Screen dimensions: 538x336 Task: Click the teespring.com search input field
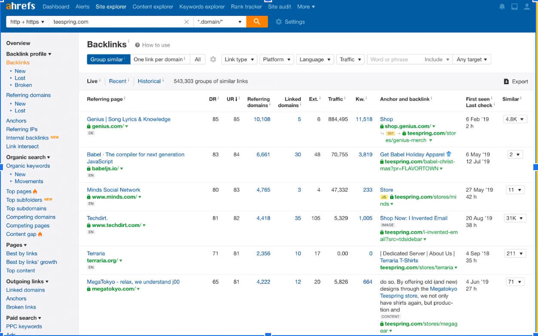[x=117, y=22]
